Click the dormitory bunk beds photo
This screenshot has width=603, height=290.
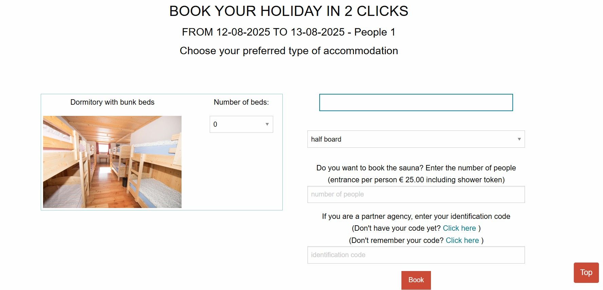tap(112, 162)
